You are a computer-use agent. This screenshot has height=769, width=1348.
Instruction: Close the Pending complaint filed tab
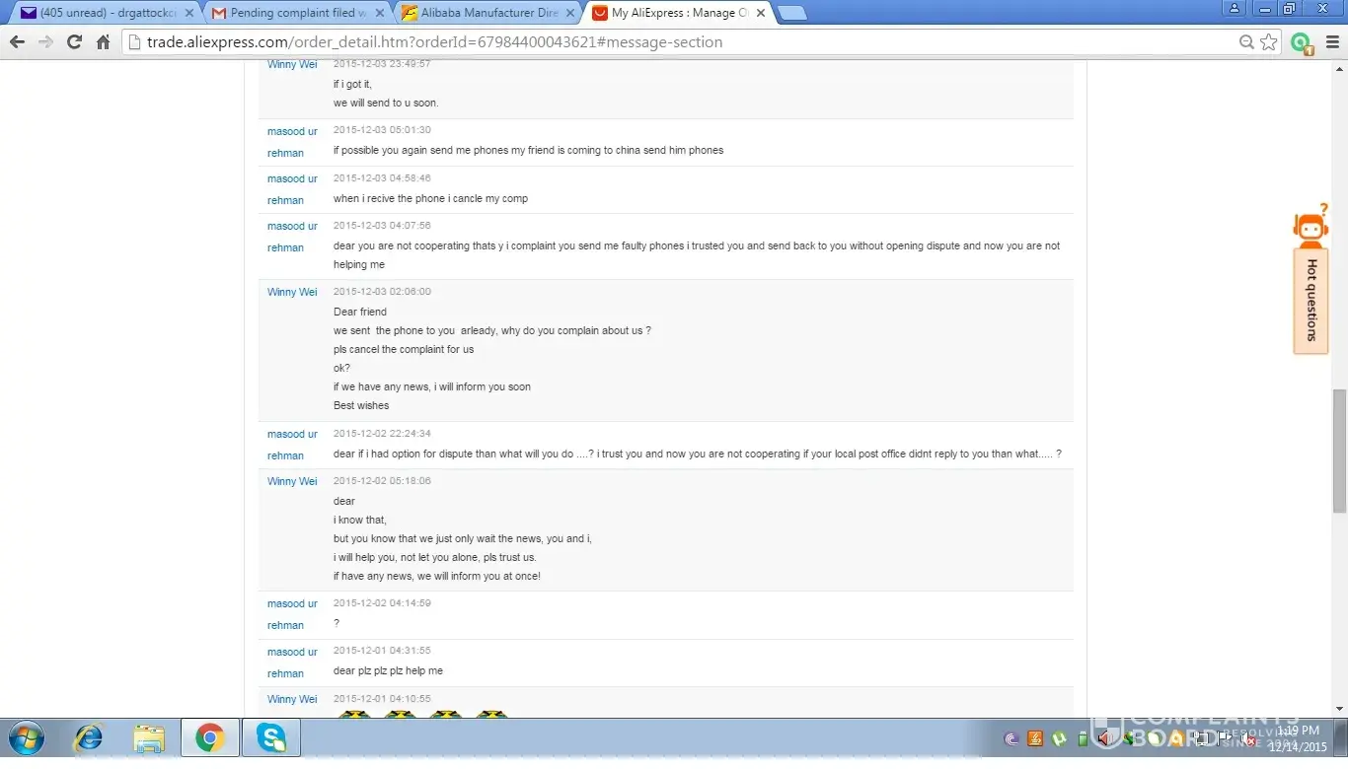point(379,13)
